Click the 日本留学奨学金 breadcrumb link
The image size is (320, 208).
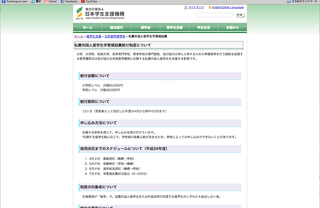pyautogui.click(x=114, y=37)
